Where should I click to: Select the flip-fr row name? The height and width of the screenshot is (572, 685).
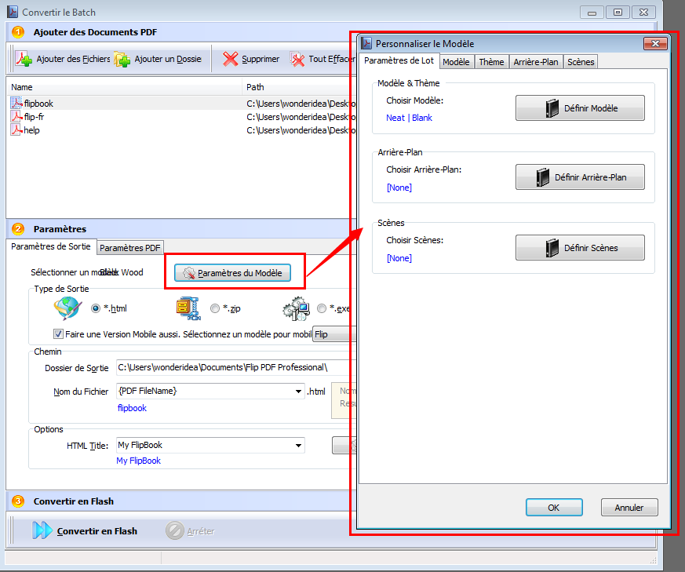[34, 117]
